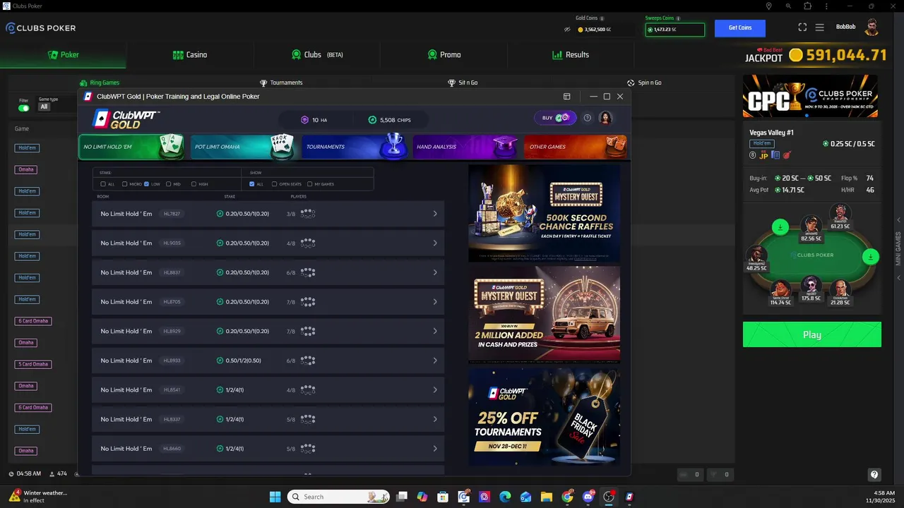This screenshot has height=508, width=904.
Task: Toggle the green Filter switch
Action: (x=24, y=108)
